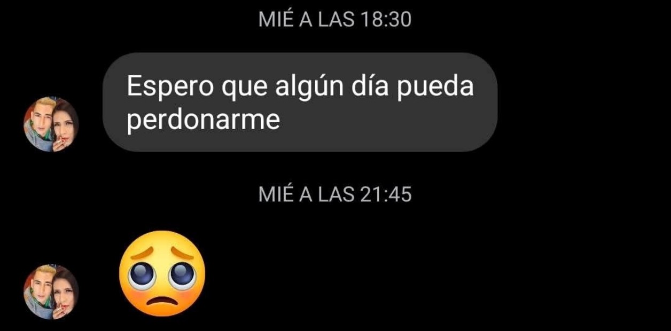Open the profile picture beside the emoji

(x=51, y=292)
